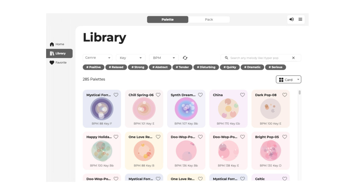Click the search magnifier icon
355x195 pixels.
(x=226, y=58)
